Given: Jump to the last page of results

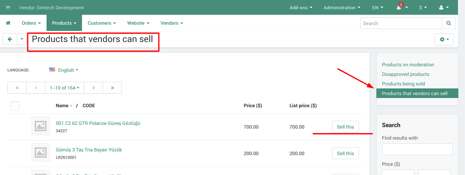Looking at the screenshot, I should point(112,88).
